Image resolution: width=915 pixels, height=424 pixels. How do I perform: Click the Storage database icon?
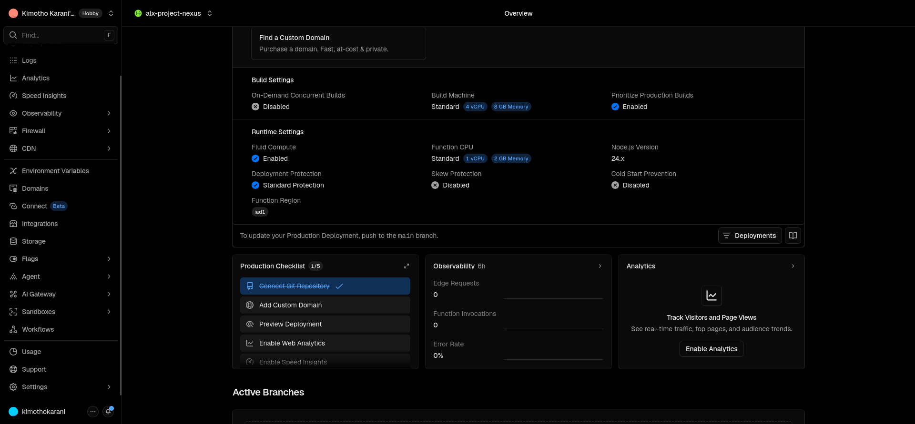point(13,241)
